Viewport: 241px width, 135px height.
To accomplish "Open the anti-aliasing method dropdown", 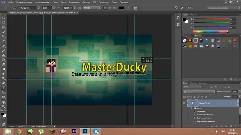I will 92,8.
